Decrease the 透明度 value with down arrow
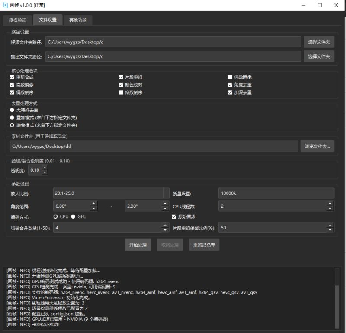 [45, 173]
